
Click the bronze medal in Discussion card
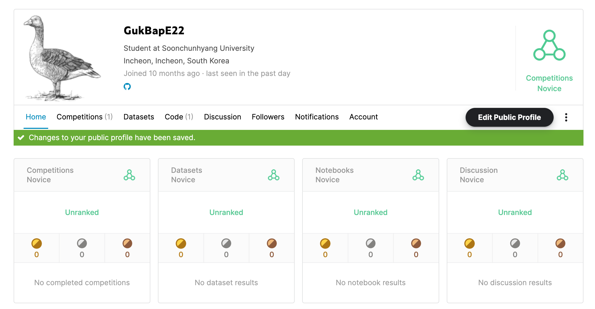tap(560, 243)
